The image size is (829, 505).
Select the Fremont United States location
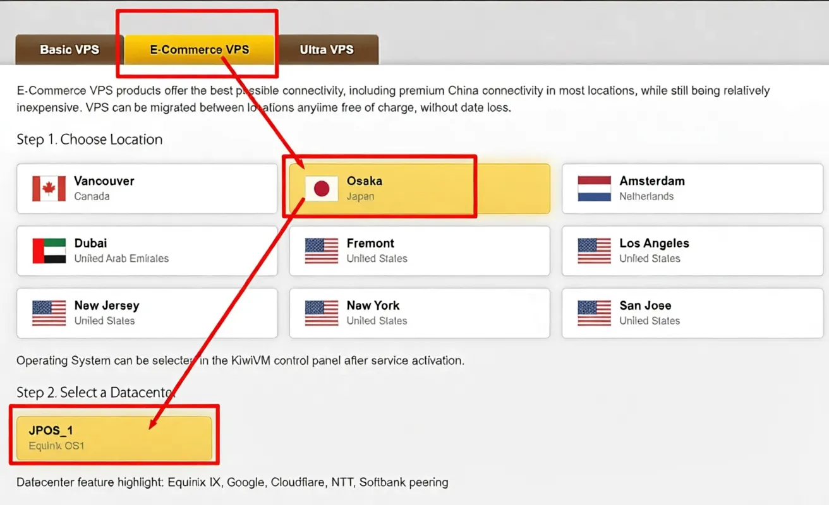(420, 251)
